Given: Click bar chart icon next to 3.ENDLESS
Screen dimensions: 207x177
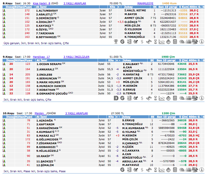Looking at the screenshot, I should tap(4, 75).
